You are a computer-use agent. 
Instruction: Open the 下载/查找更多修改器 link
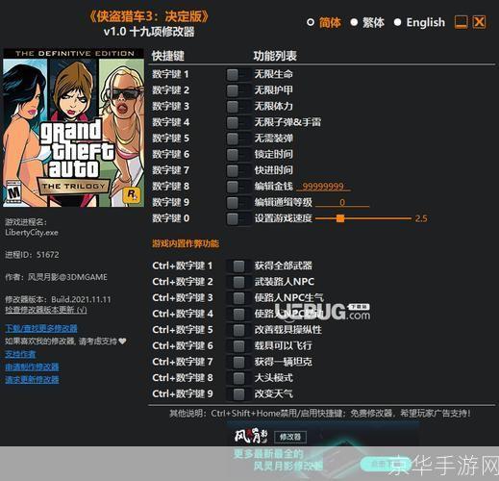pos(41,328)
